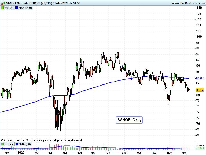Click the 100 level on price axis
206x155 pixels.
[199, 36]
